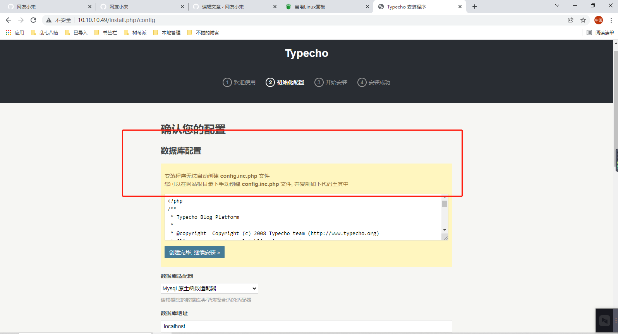
Task: Close the Typecho 安装程序 tab
Action: point(460,7)
